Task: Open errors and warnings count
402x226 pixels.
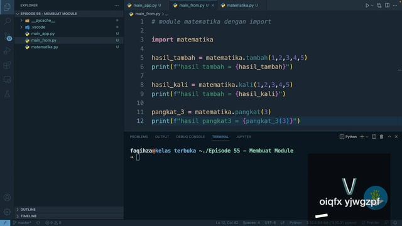Action: (53, 223)
